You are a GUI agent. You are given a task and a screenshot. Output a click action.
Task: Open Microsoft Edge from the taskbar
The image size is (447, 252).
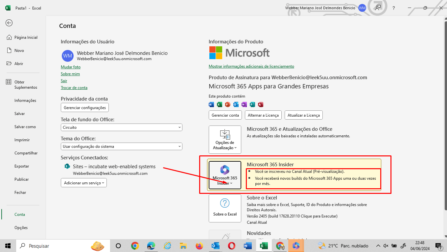click(151, 246)
